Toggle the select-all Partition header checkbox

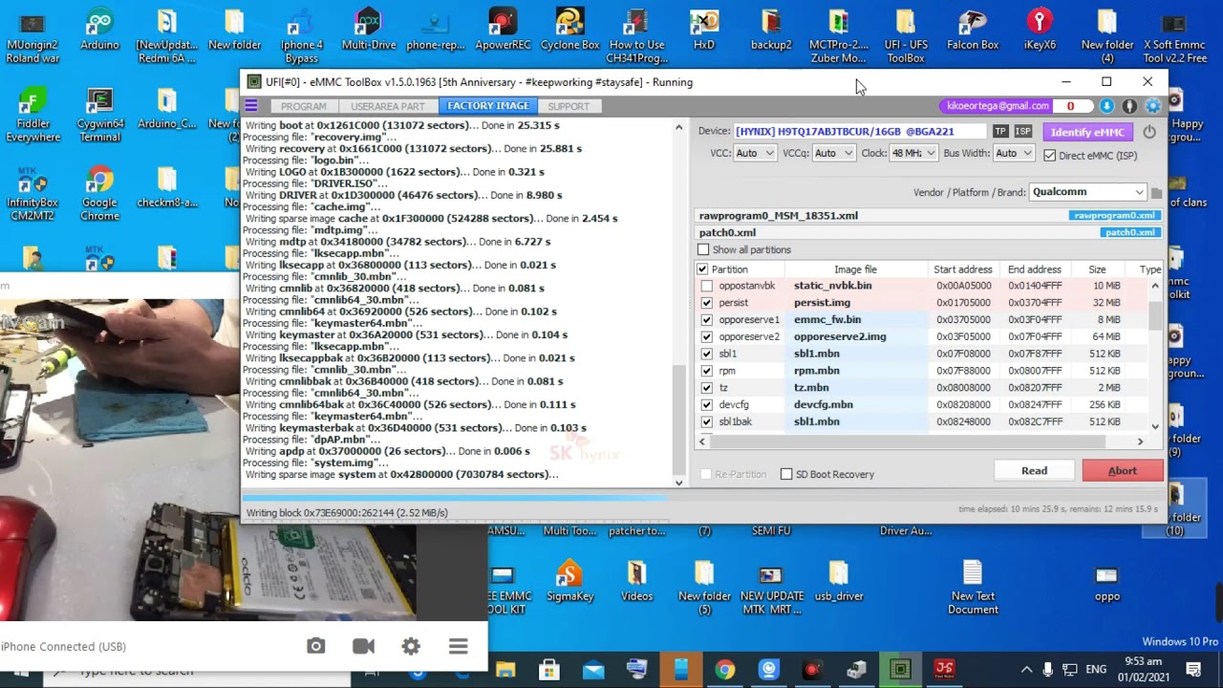tap(703, 269)
